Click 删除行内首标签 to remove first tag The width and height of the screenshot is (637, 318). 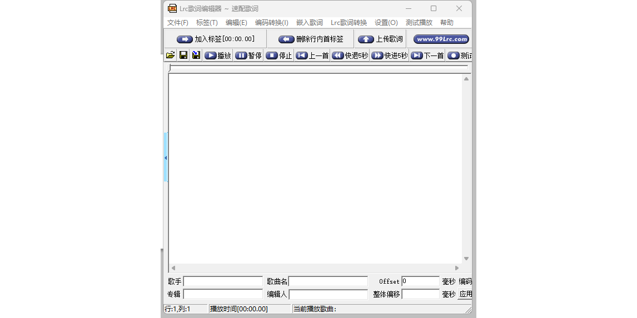click(311, 39)
